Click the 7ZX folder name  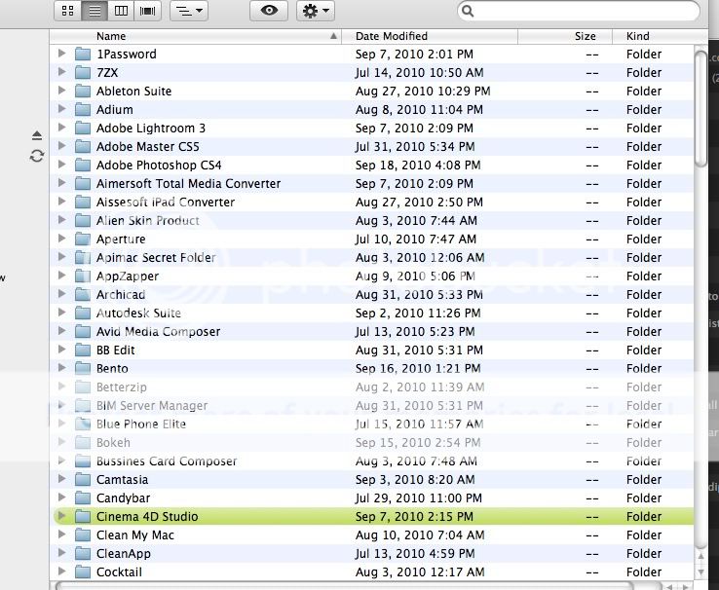pos(107,72)
